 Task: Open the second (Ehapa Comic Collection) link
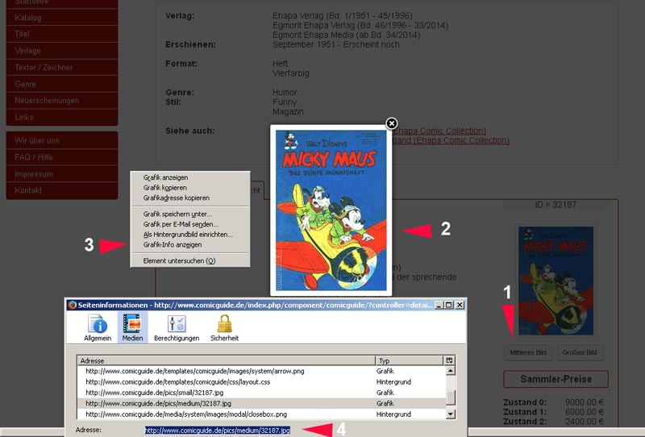pyautogui.click(x=451, y=140)
